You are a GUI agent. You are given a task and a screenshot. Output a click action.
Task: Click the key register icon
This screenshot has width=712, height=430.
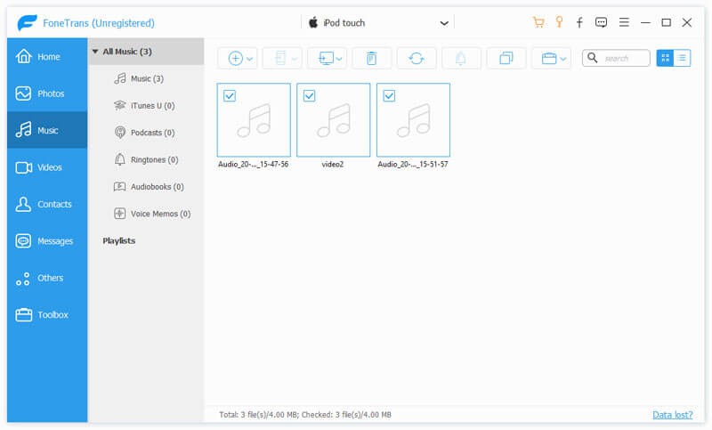(x=559, y=22)
